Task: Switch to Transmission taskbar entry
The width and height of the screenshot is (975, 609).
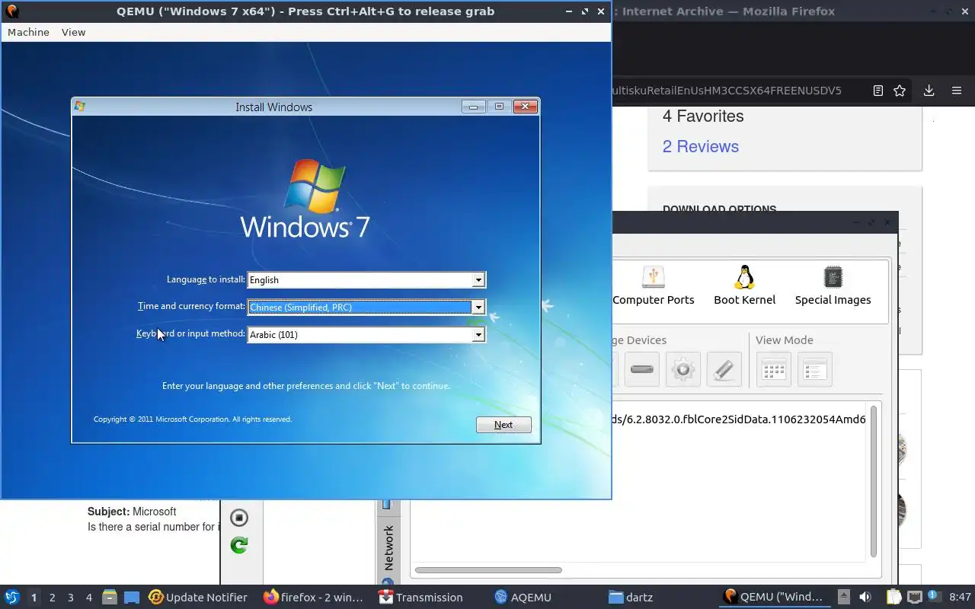Action: [x=420, y=597]
